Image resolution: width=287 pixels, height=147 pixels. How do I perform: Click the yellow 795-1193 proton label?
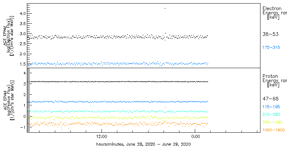[272, 122]
